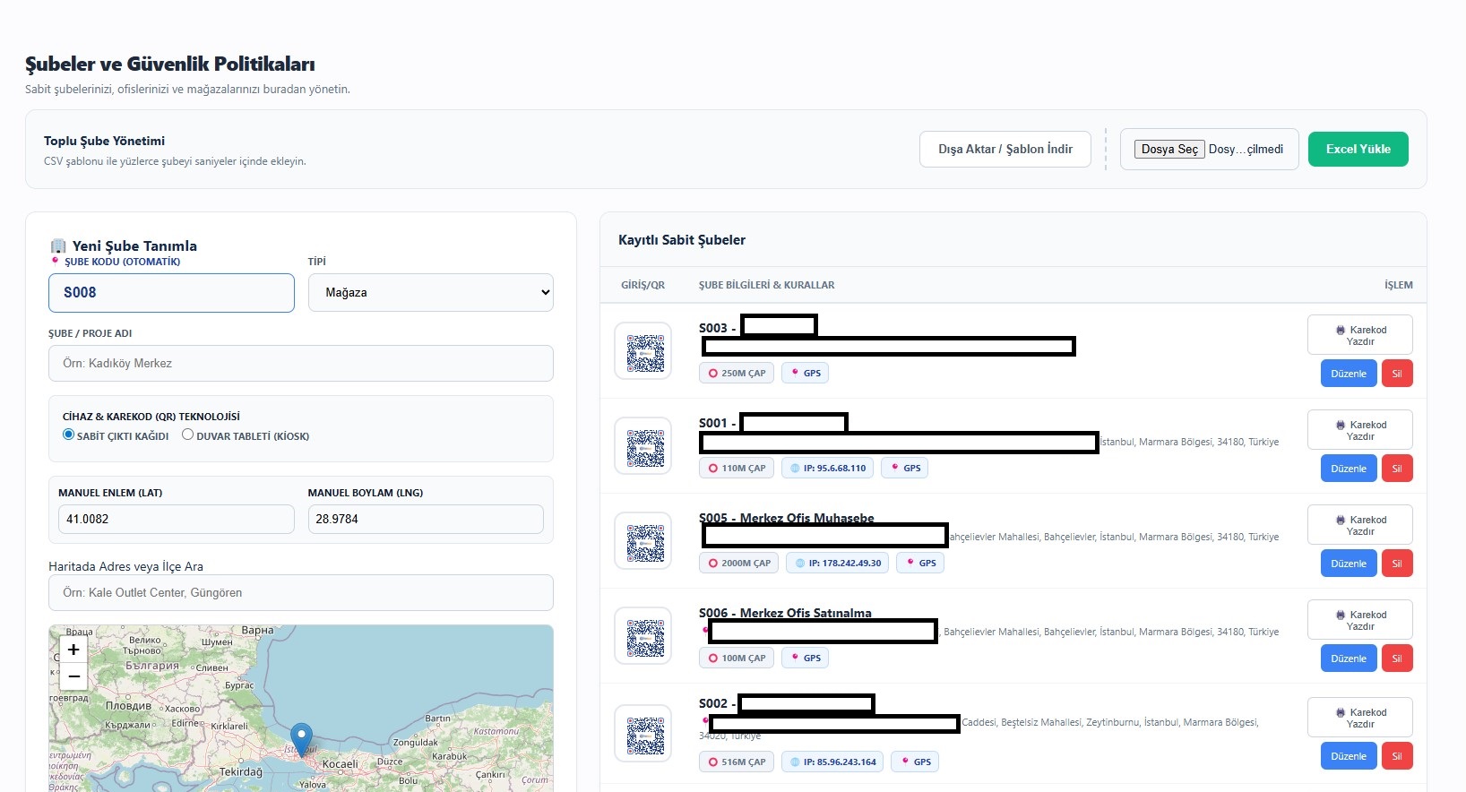Screen dimensions: 1466x792
Task: Click the 250M ÇAP tag of S003
Action: (x=737, y=373)
